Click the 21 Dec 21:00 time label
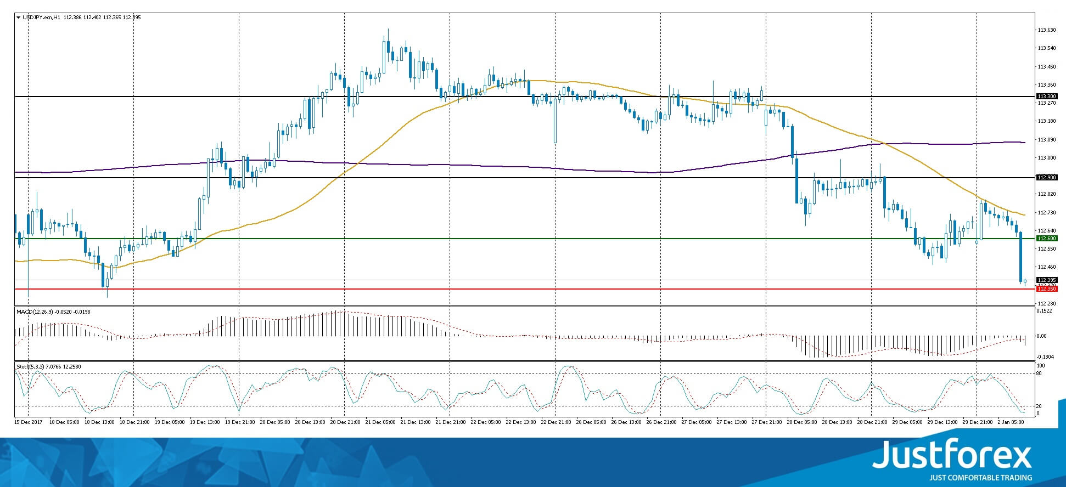Screen dimensions: 1066x487 [451, 422]
